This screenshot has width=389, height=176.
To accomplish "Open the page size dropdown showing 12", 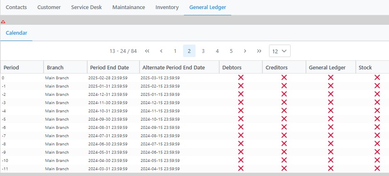I will click(x=279, y=51).
